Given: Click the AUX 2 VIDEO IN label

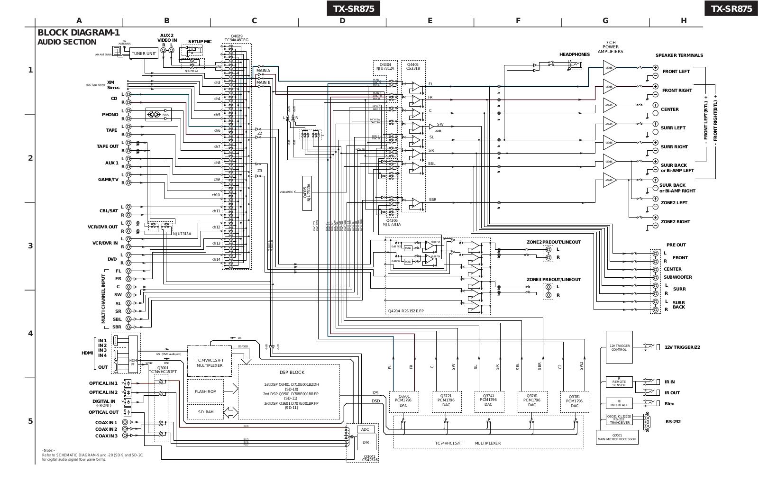Looking at the screenshot, I should [x=167, y=38].
